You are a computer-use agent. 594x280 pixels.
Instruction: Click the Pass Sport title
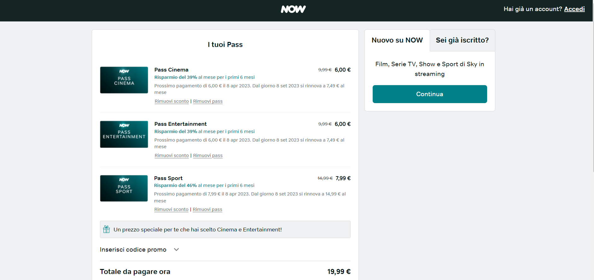[x=168, y=178]
